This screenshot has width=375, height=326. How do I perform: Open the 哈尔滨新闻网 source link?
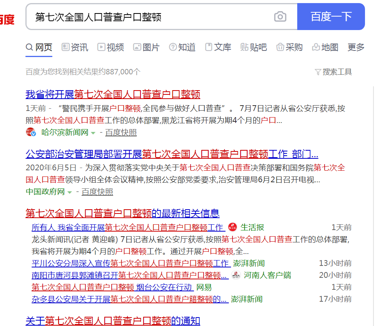coord(65,132)
